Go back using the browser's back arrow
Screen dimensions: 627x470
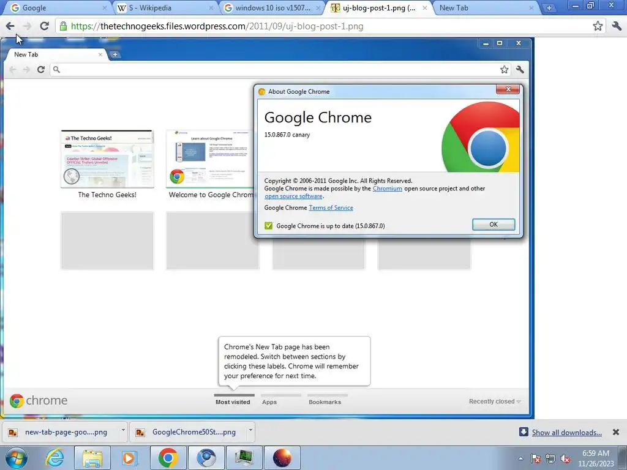10,26
